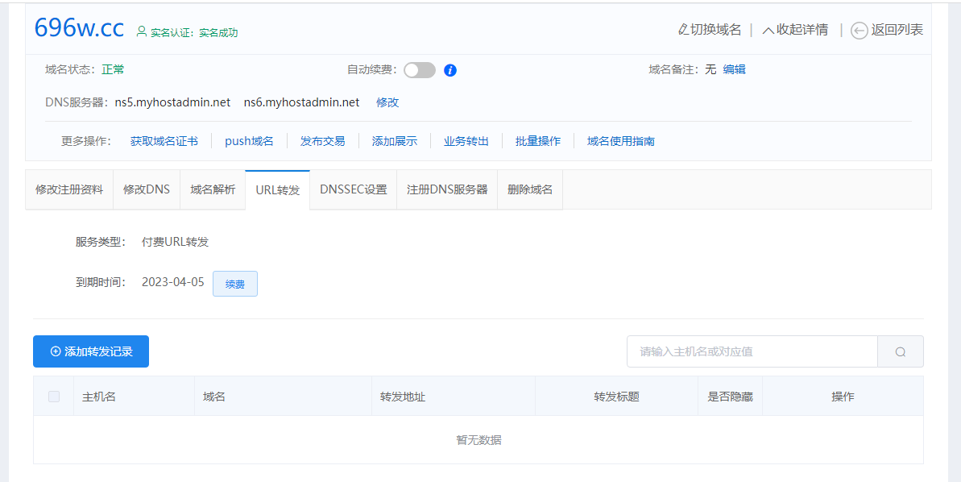Open the 删除域名 tab
The image size is (961, 482).
pyautogui.click(x=529, y=189)
